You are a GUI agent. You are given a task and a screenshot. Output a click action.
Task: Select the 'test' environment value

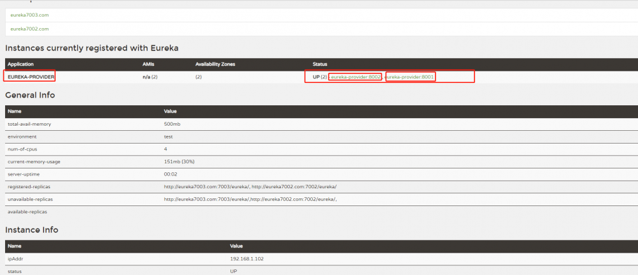pos(168,137)
